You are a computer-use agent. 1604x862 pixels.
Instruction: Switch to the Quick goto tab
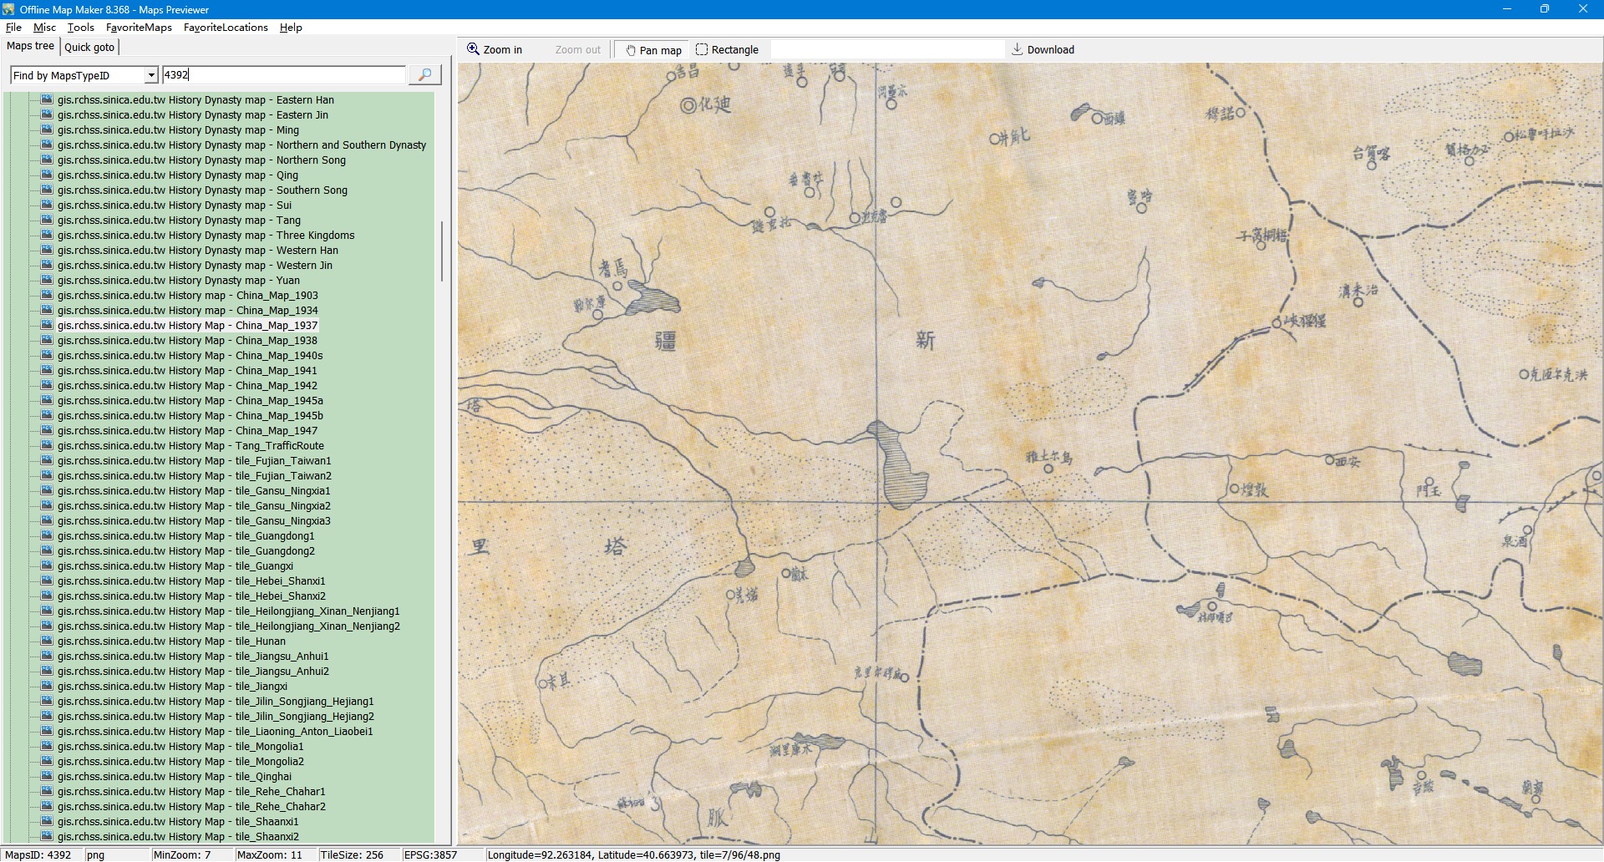(89, 48)
